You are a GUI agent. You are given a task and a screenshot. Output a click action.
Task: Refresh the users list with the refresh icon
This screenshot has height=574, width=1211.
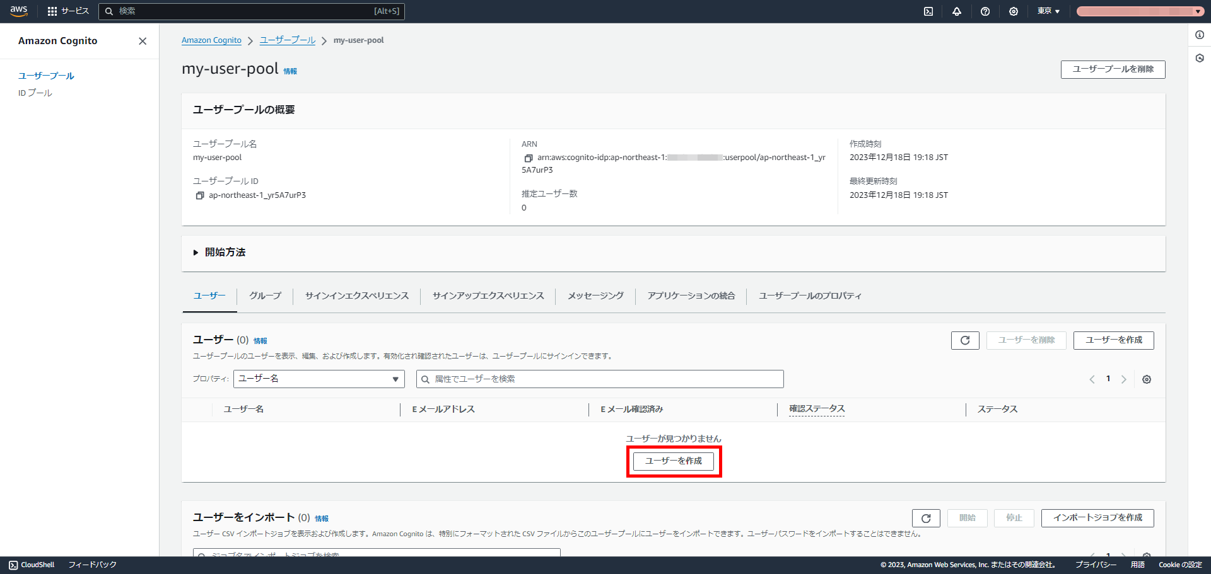964,340
